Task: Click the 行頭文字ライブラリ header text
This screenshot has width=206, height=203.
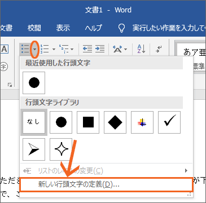Action: tap(52, 103)
